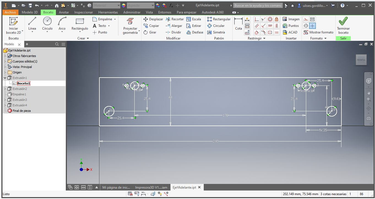Open the Mi página de inicio tab

[x=116, y=187]
